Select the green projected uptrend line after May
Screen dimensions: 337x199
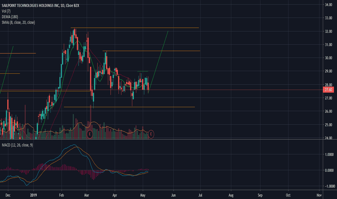tap(158, 62)
